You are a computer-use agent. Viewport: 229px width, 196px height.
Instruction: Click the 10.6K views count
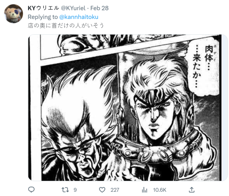pos(160,190)
